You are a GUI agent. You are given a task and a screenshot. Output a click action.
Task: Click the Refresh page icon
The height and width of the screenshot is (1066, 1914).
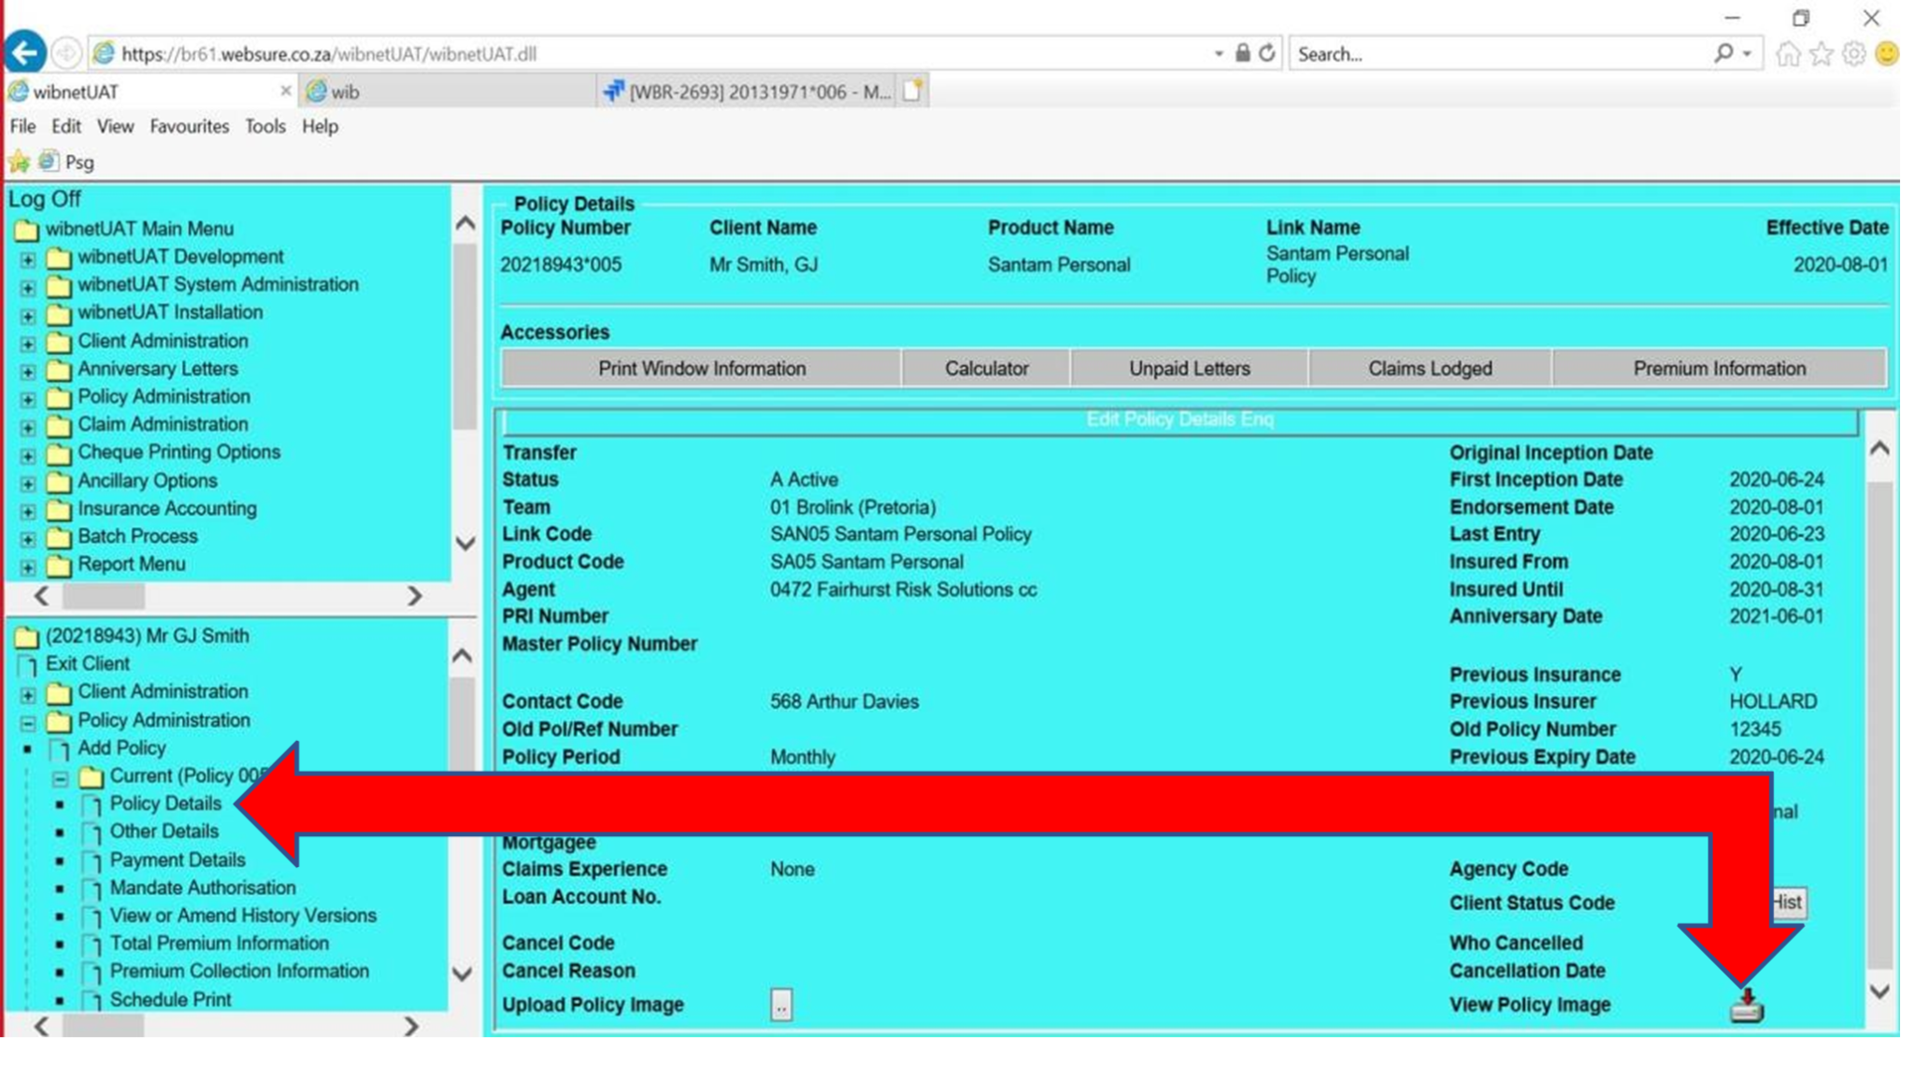coord(1266,53)
